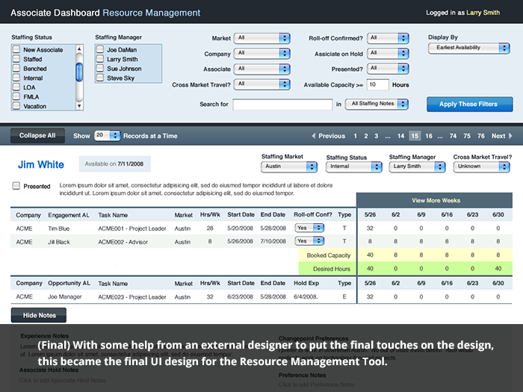Image resolution: width=523 pixels, height=392 pixels.
Task: Click the Hold Exp column header
Action: click(x=306, y=283)
